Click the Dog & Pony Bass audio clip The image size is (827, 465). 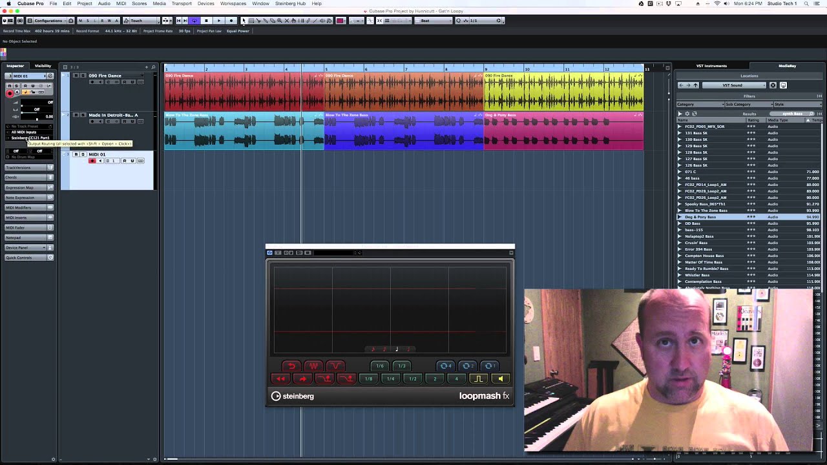563,130
